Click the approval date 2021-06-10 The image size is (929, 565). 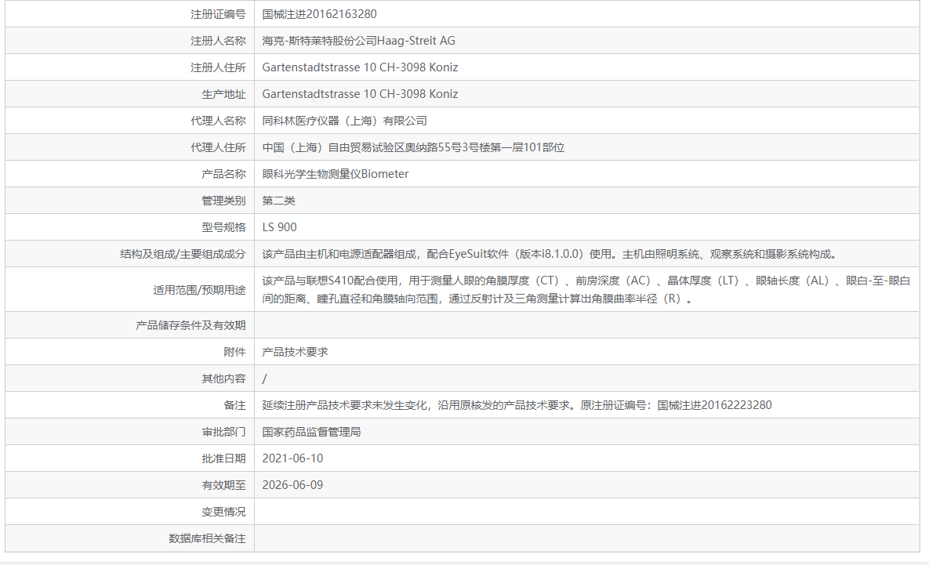(x=292, y=458)
